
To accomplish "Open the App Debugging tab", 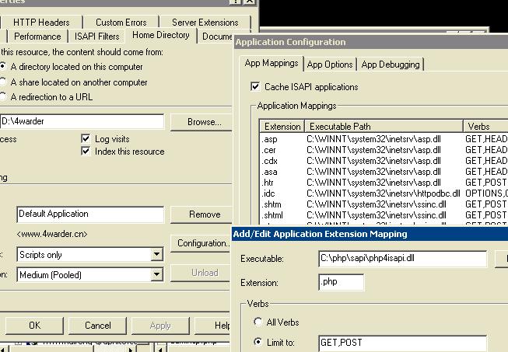I will pos(391,64).
